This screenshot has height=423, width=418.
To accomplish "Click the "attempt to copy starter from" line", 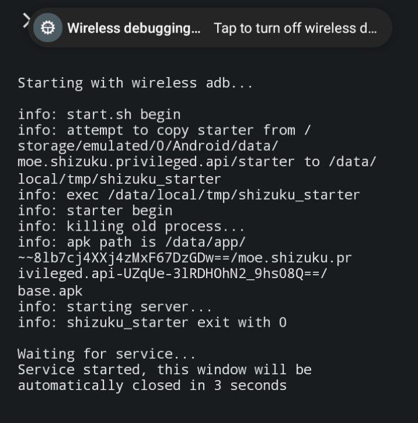I will click(164, 130).
